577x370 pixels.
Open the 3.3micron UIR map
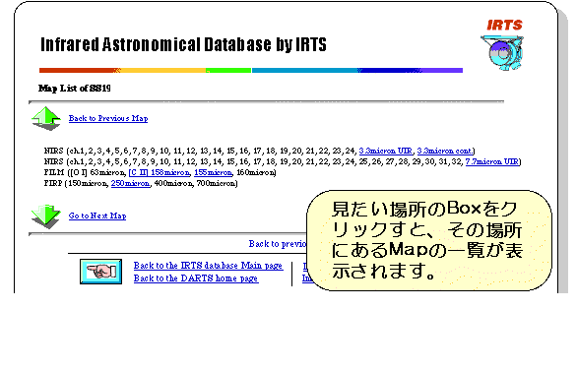pyautogui.click(x=386, y=151)
